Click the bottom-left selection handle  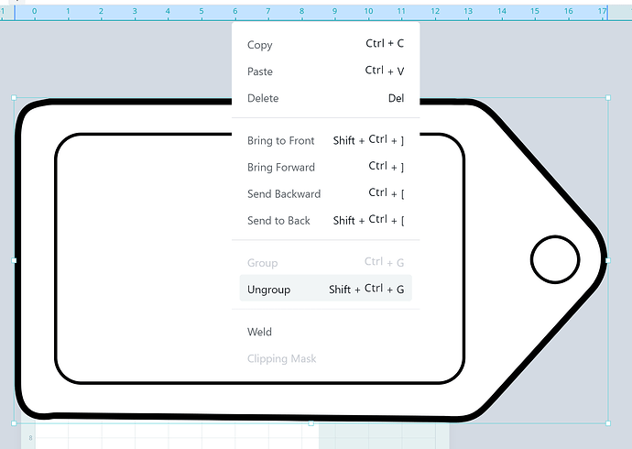14,423
